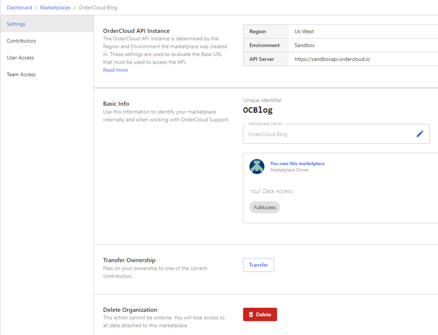Follow the Read more link
This screenshot has height=335, width=438.
(x=115, y=70)
